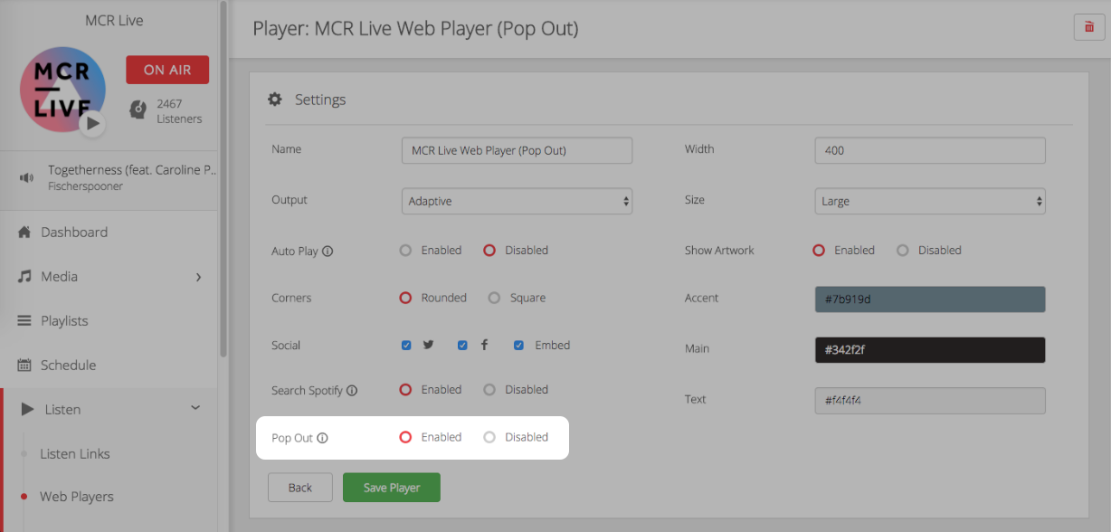
Task: Click the Save Player button
Action: click(x=392, y=488)
